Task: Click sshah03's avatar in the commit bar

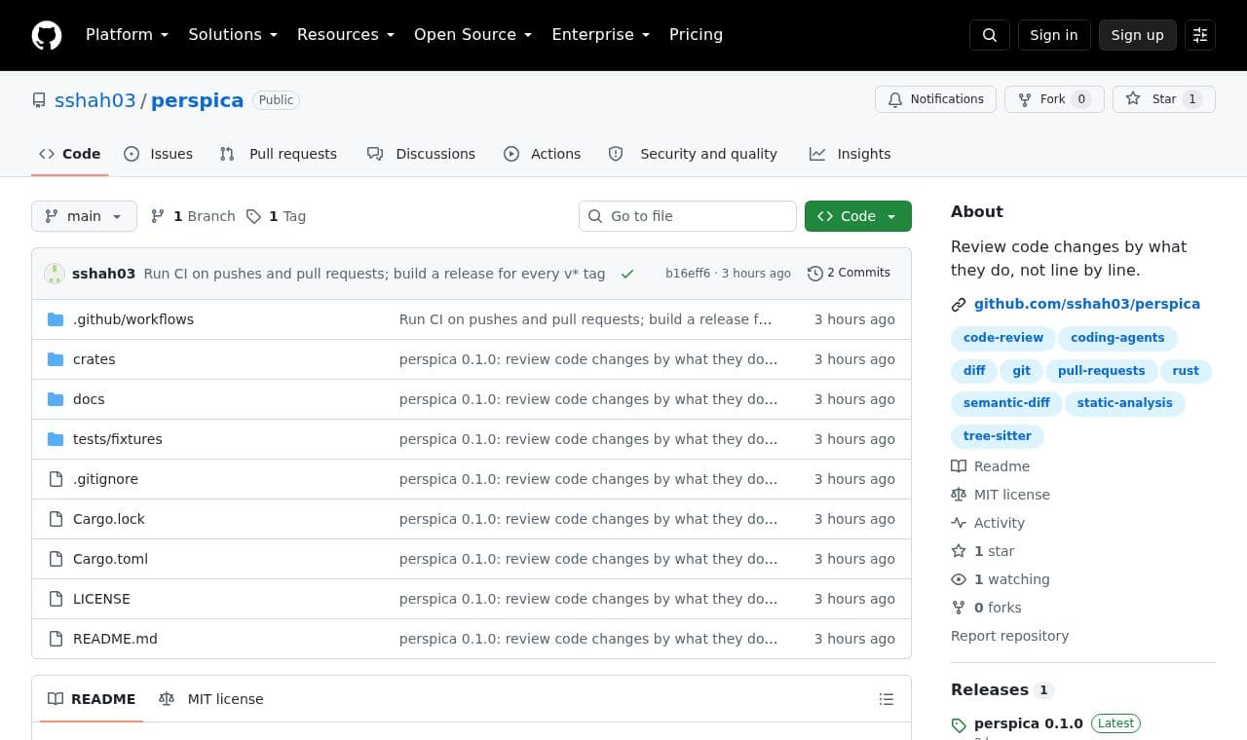Action: (55, 274)
